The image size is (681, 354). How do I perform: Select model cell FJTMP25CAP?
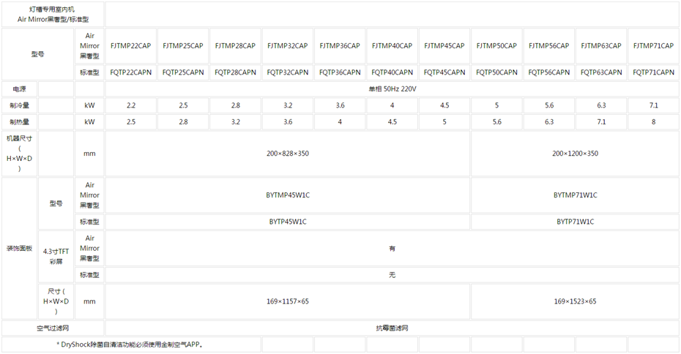183,46
